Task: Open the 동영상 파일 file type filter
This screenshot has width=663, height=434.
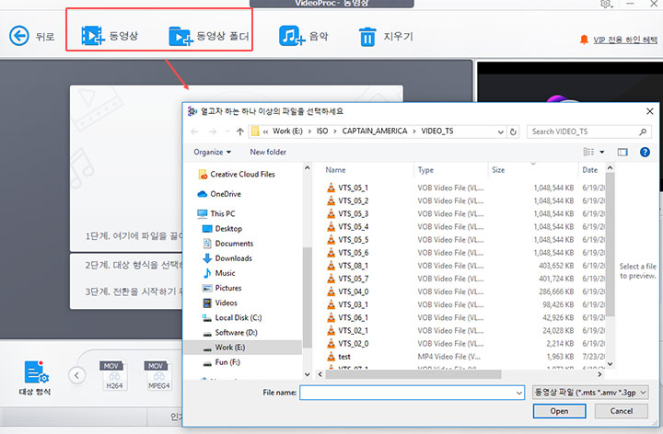Action: [590, 393]
